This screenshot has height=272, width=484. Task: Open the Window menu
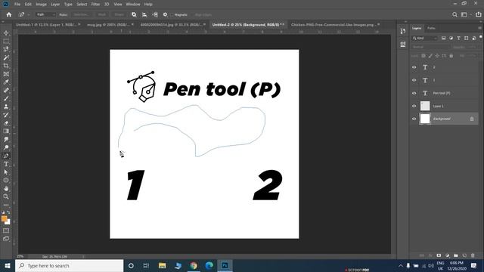pos(133,5)
